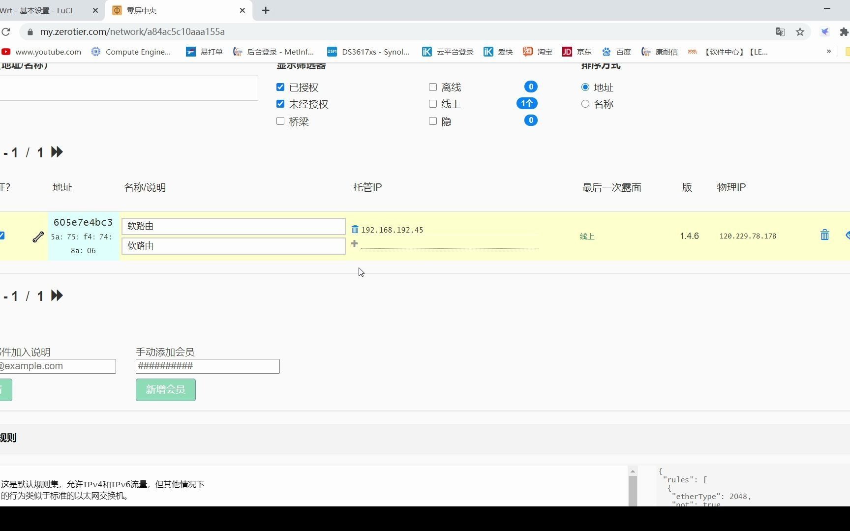Select sort by 地址 radio button
The width and height of the screenshot is (850, 531).
click(585, 87)
